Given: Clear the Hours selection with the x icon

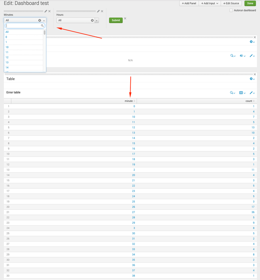Looking at the screenshot, I should [92, 20].
